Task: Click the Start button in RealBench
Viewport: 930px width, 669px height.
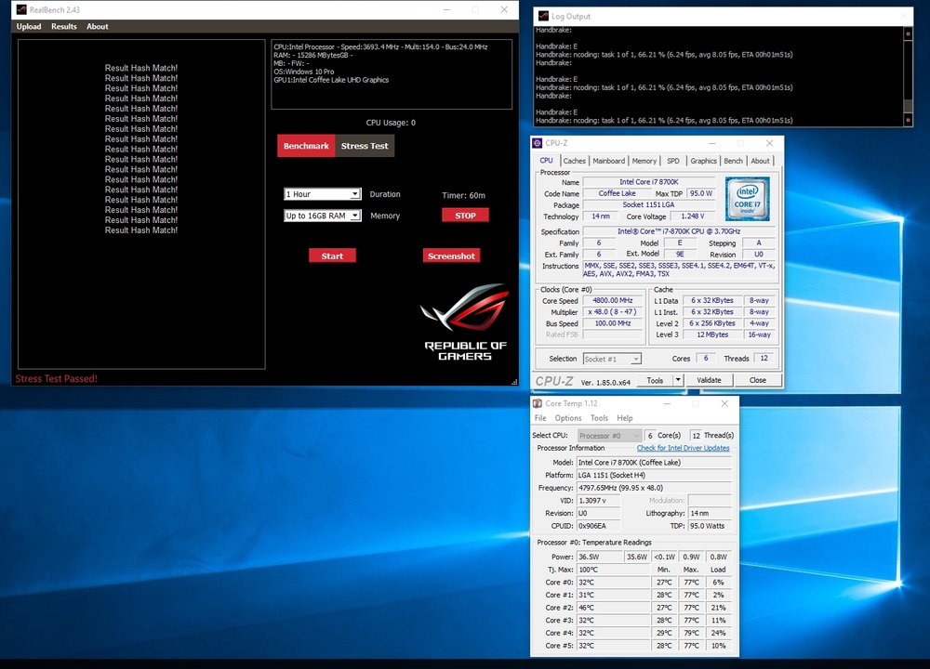Action: click(x=332, y=256)
